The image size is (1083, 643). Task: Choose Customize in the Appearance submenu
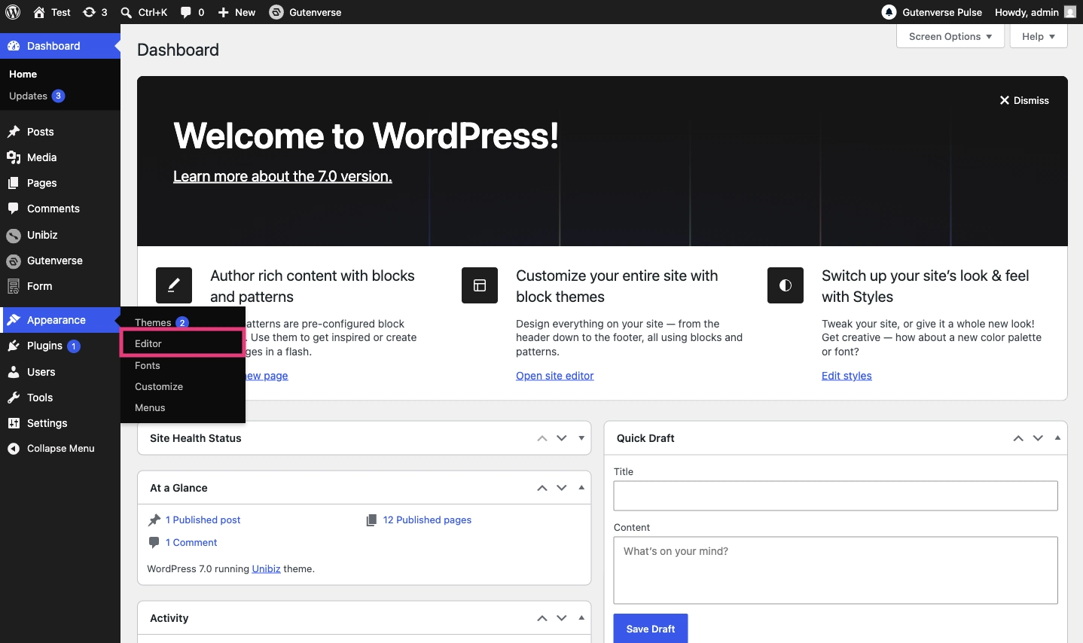tap(183, 386)
